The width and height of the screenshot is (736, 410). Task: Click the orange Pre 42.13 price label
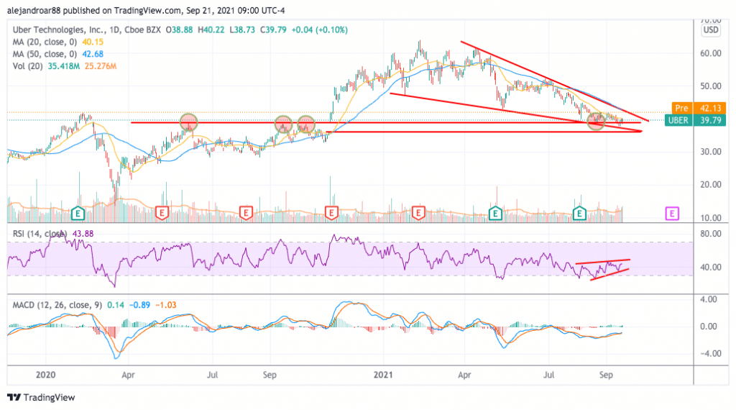(699, 108)
